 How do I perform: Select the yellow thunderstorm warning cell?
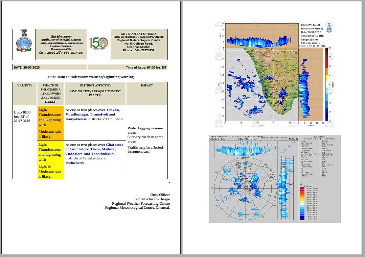point(50,160)
